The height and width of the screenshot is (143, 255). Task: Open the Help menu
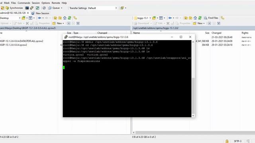click(x=64, y=3)
